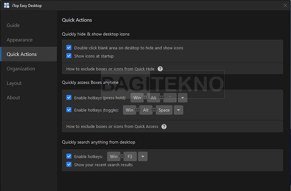Open dropdown for search hotkey F3
The image size is (291, 191).
(143, 157)
